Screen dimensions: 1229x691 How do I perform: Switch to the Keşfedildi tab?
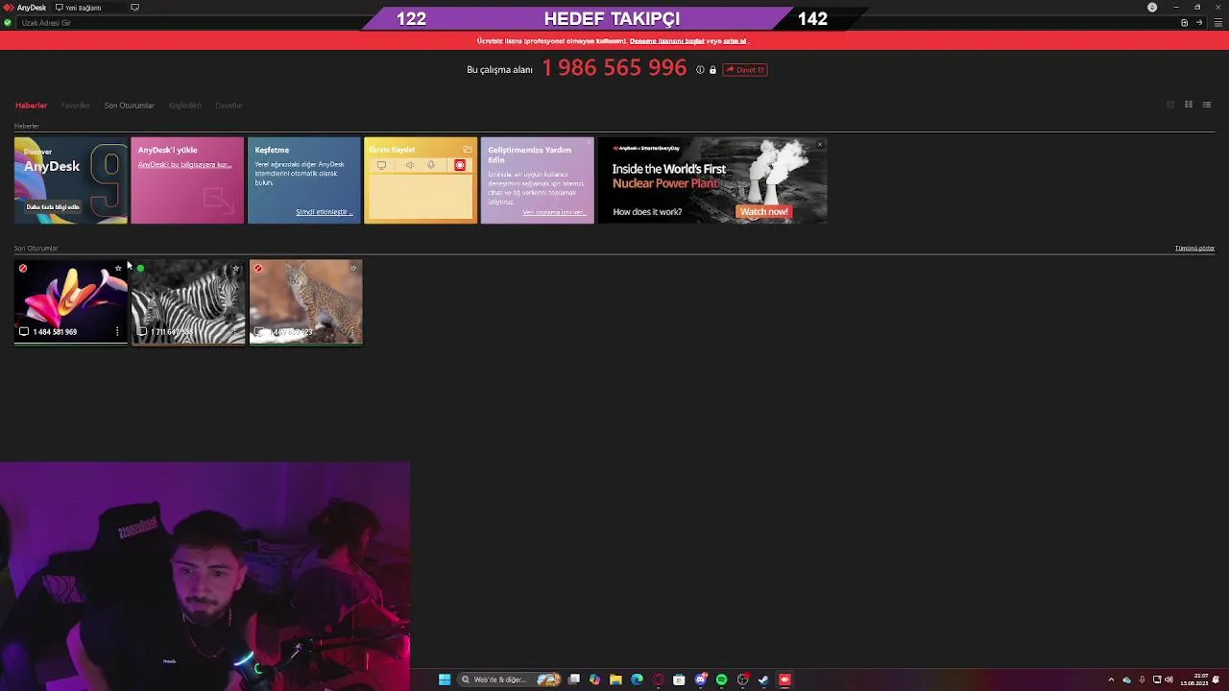pos(184,106)
